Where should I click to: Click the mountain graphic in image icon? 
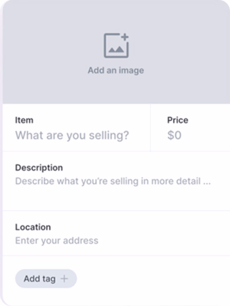[x=116, y=50]
